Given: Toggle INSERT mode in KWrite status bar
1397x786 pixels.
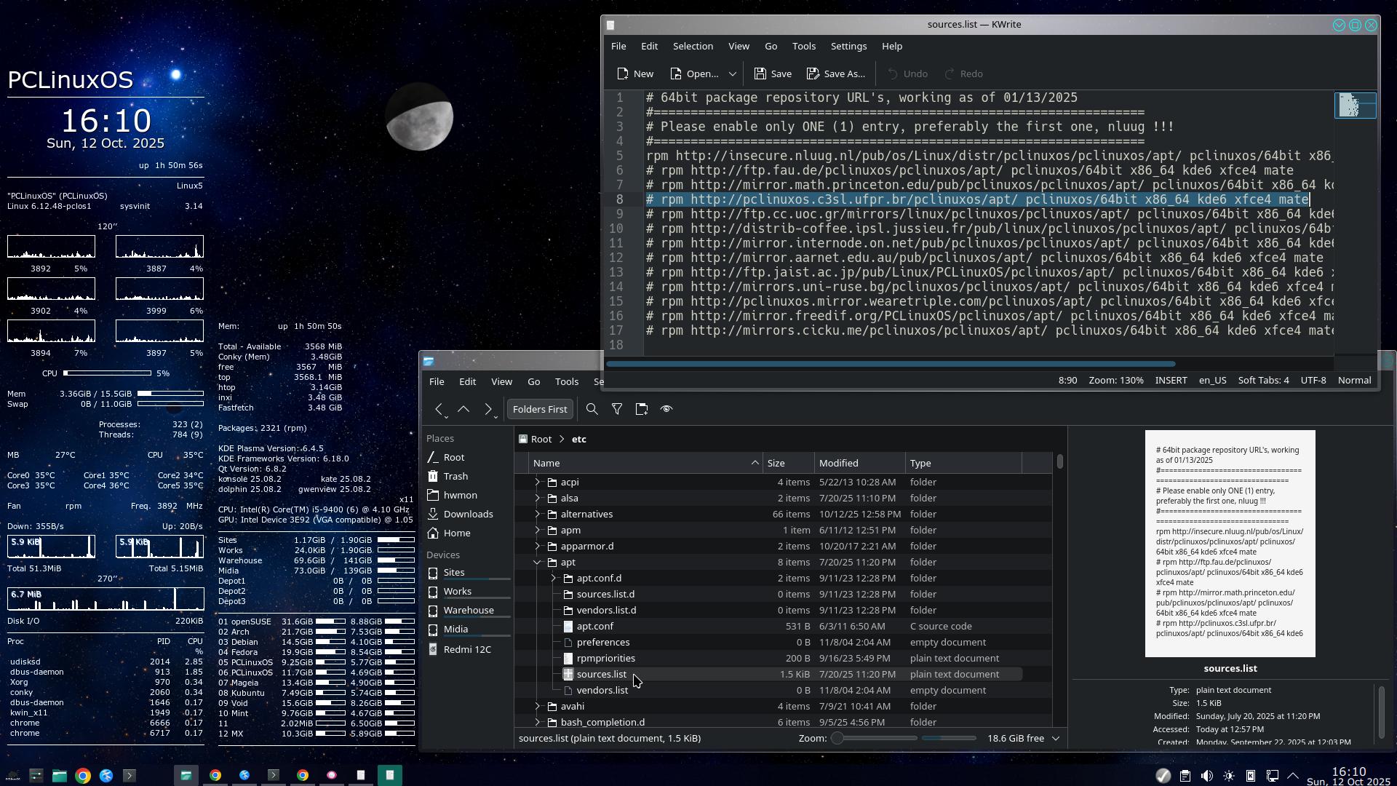Looking at the screenshot, I should (1171, 380).
